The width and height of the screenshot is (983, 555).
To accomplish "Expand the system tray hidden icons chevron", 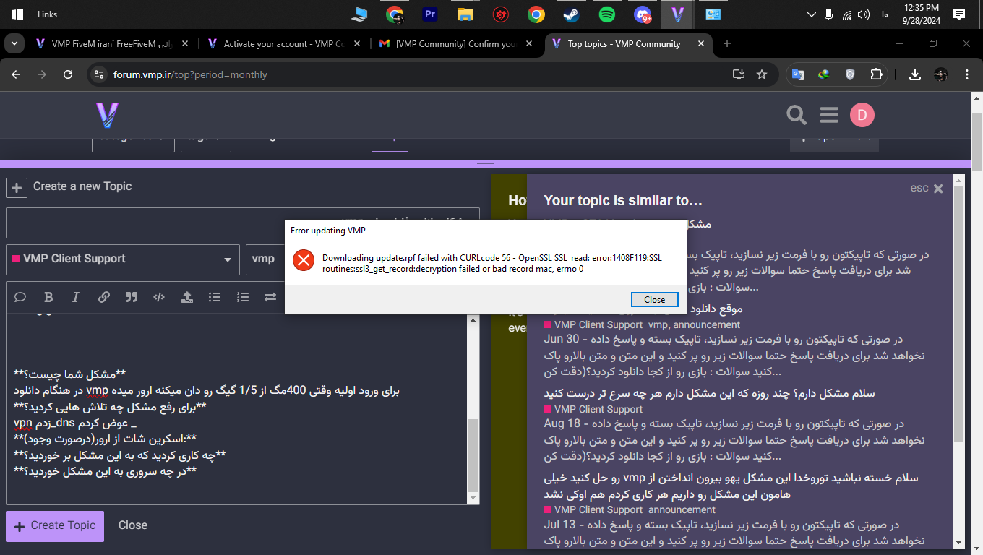I will (x=811, y=14).
